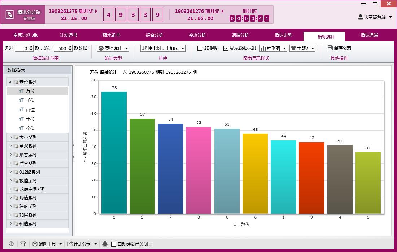Click the people icon beside 专家计划

coord(35,35)
